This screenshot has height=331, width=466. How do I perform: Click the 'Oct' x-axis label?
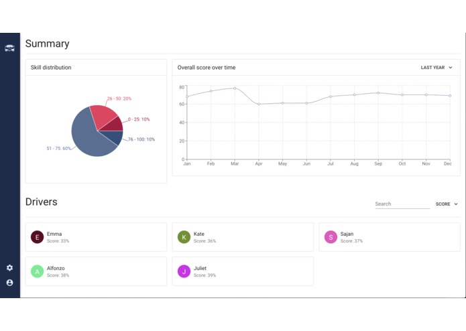point(402,163)
